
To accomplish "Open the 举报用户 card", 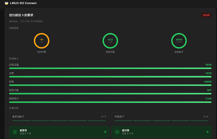I will pos(162,118).
